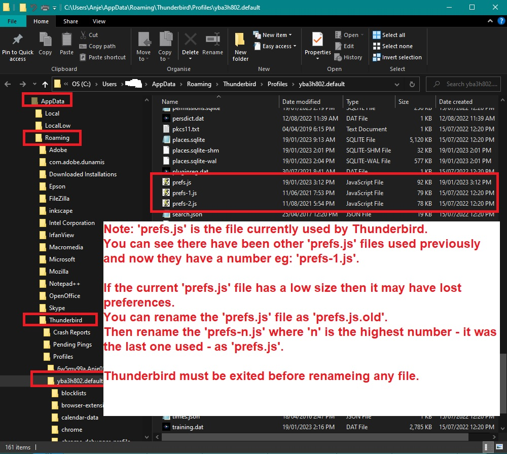The width and height of the screenshot is (507, 454).
Task: Expand the address bar history dropdown
Action: point(397,84)
